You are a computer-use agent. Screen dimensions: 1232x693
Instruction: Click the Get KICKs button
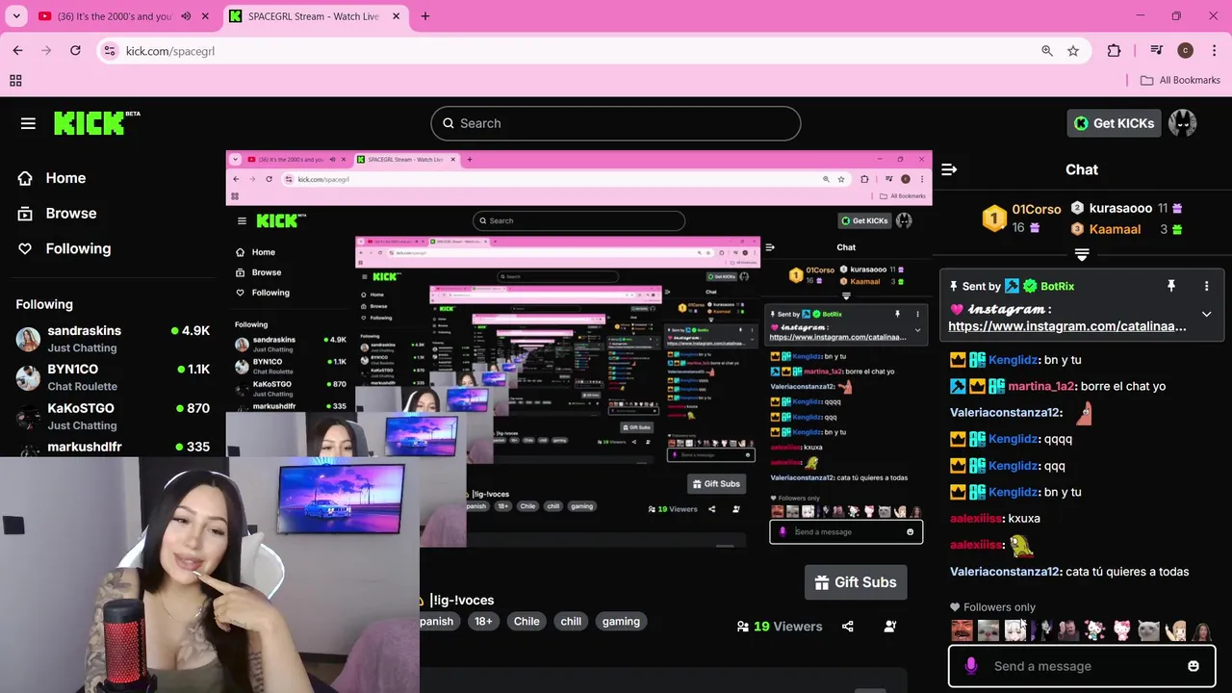[1114, 123]
